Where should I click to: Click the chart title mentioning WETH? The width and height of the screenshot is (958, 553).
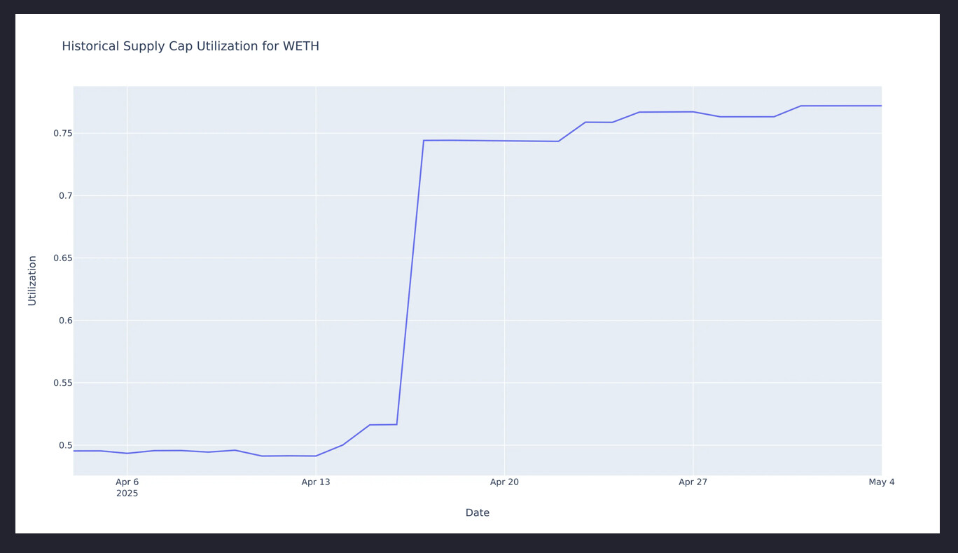(x=190, y=46)
